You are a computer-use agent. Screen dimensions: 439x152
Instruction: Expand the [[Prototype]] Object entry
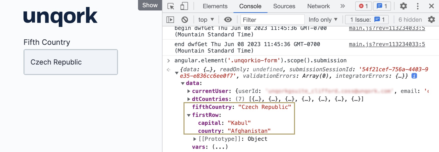coord(195,139)
